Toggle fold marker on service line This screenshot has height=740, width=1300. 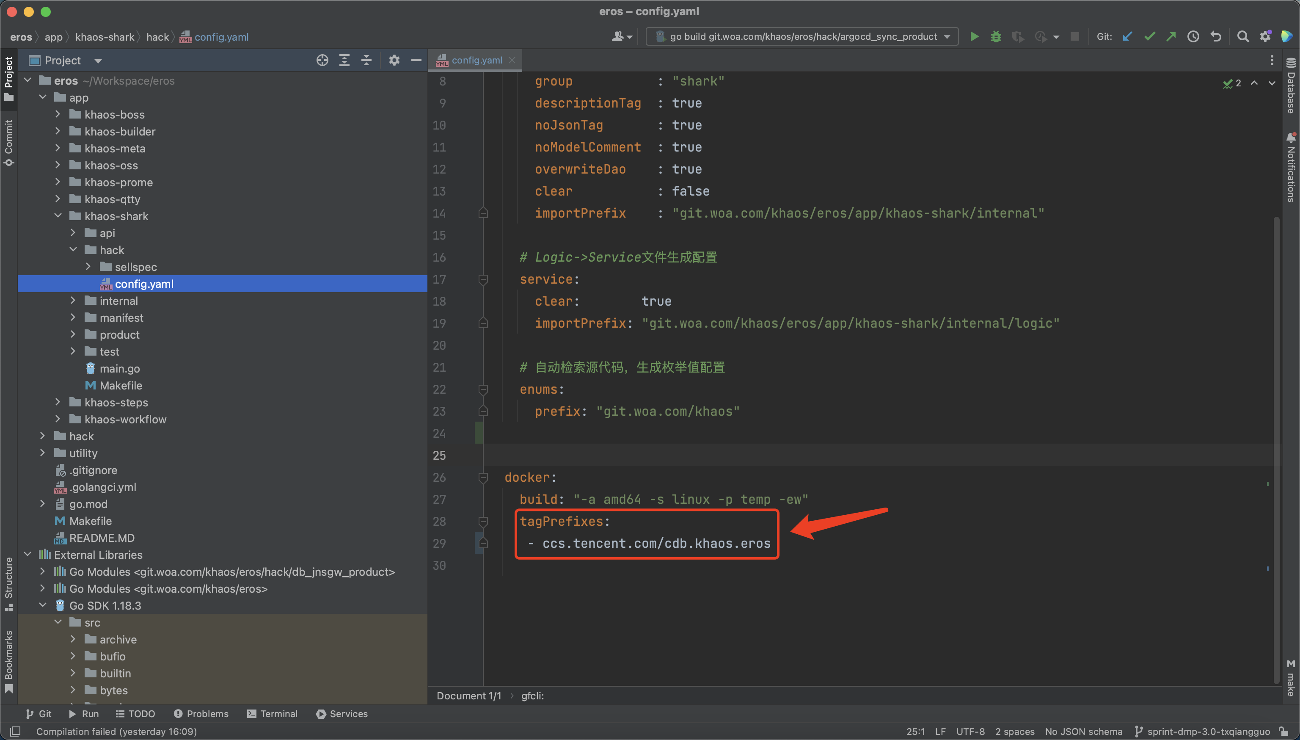483,279
